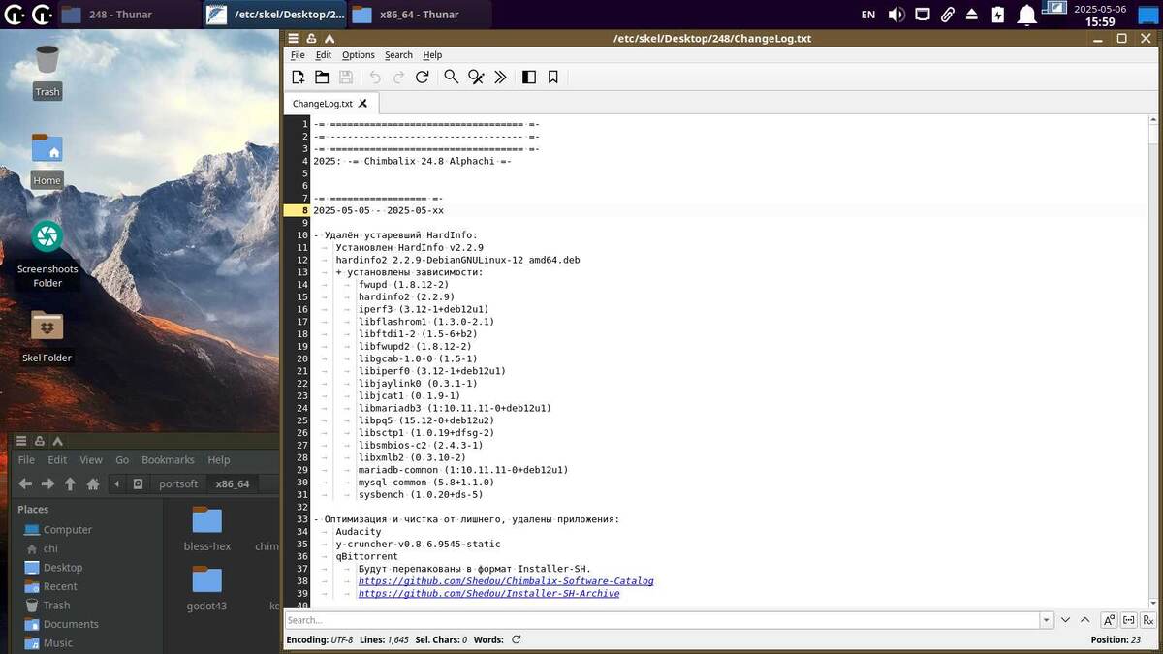Click the clipboard paperclip tray icon
Viewport: 1163px width, 654px height.
pyautogui.click(x=947, y=15)
